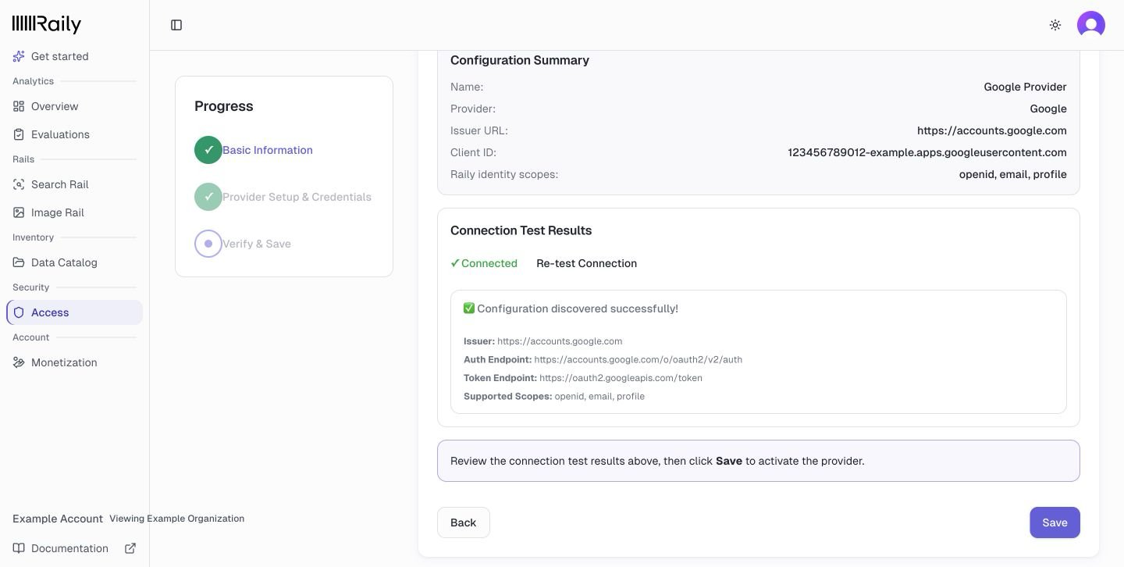Open the user profile avatar
Viewport: 1124px width, 567px height.
[1091, 25]
